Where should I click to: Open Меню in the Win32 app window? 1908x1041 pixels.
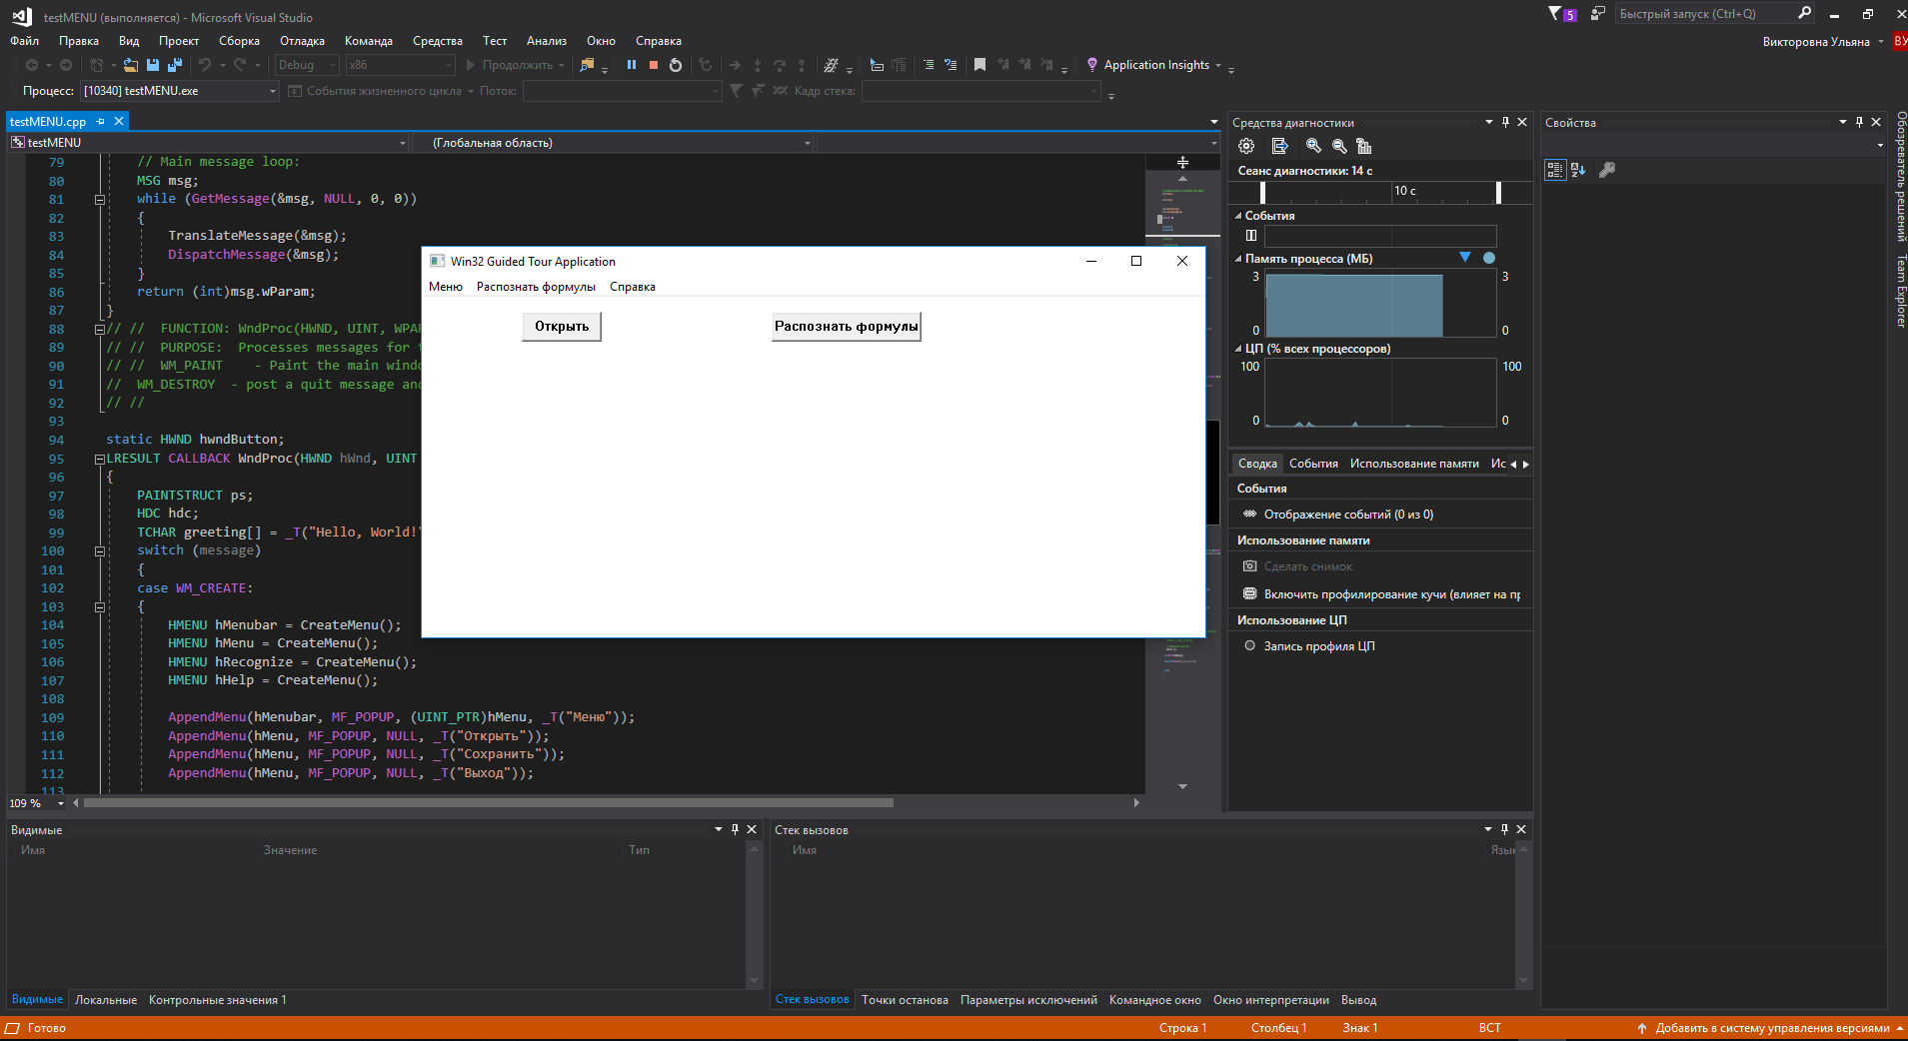point(446,287)
